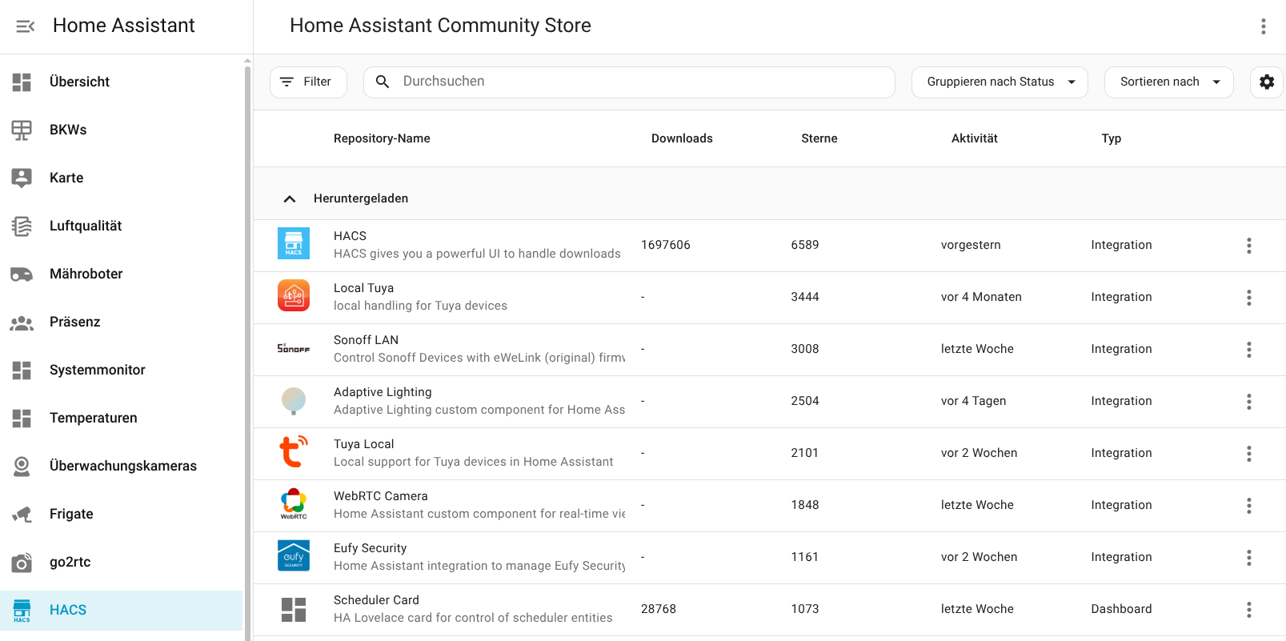Sort by the Downloads column header
The width and height of the screenshot is (1286, 641).
click(682, 138)
